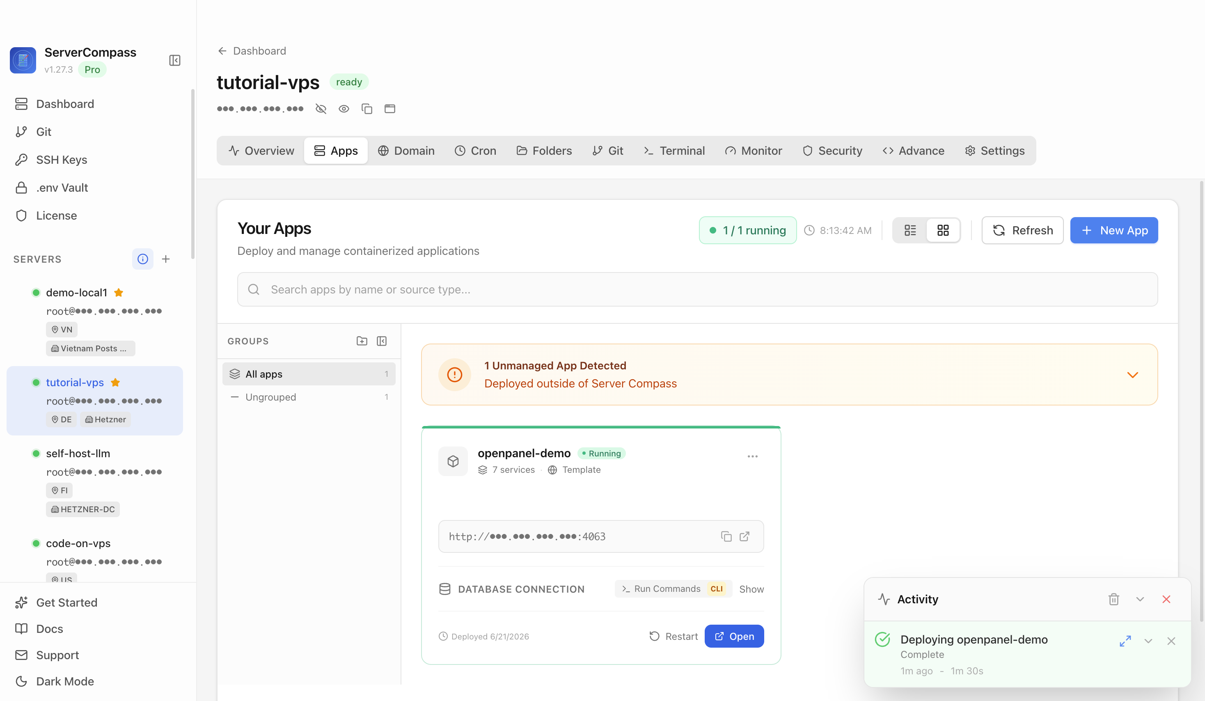1205x701 pixels.
Task: Open openpanel-demo URL in external browser icon
Action: [x=745, y=536]
